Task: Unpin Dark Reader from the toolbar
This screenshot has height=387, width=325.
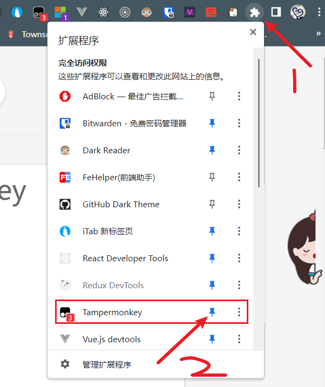Action: click(212, 150)
